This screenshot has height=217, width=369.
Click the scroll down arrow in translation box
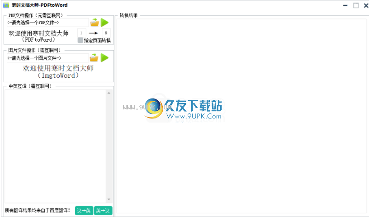coord(109,199)
